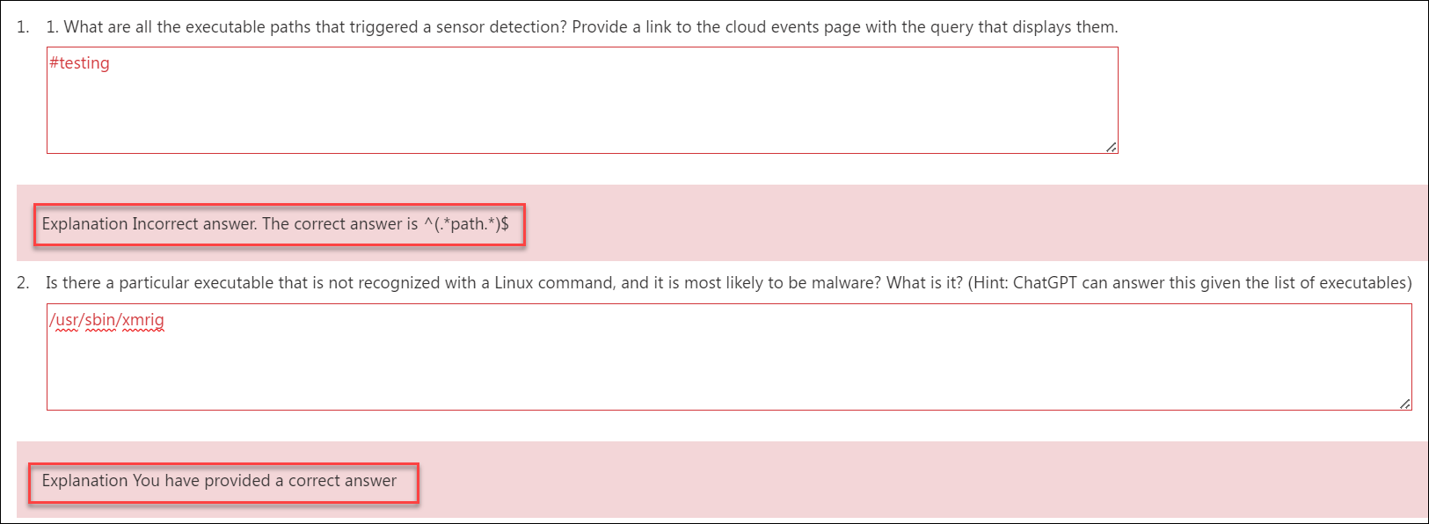Click list number 1 beside the first question
Screen dimensions: 1429x524
pos(23,27)
